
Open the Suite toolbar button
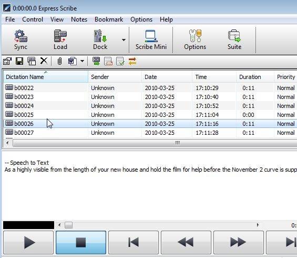(x=234, y=40)
